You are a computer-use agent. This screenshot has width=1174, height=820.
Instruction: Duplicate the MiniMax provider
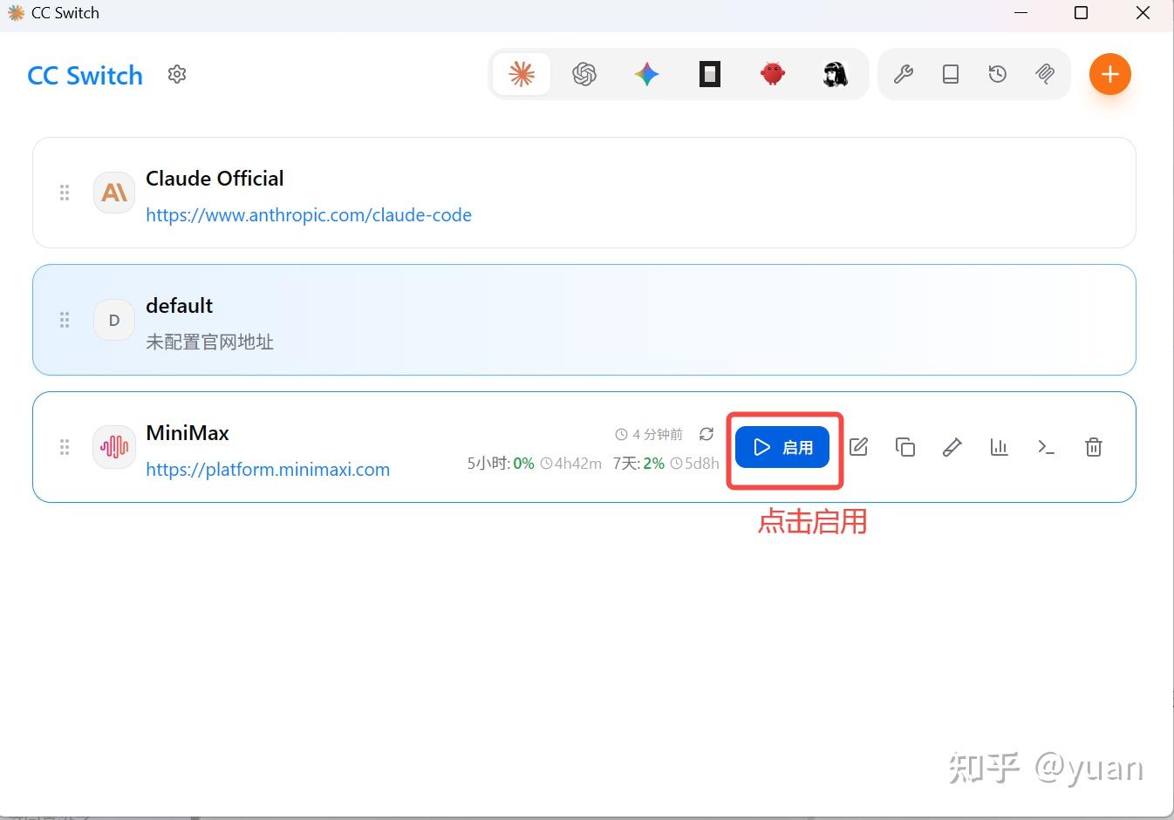pos(905,447)
